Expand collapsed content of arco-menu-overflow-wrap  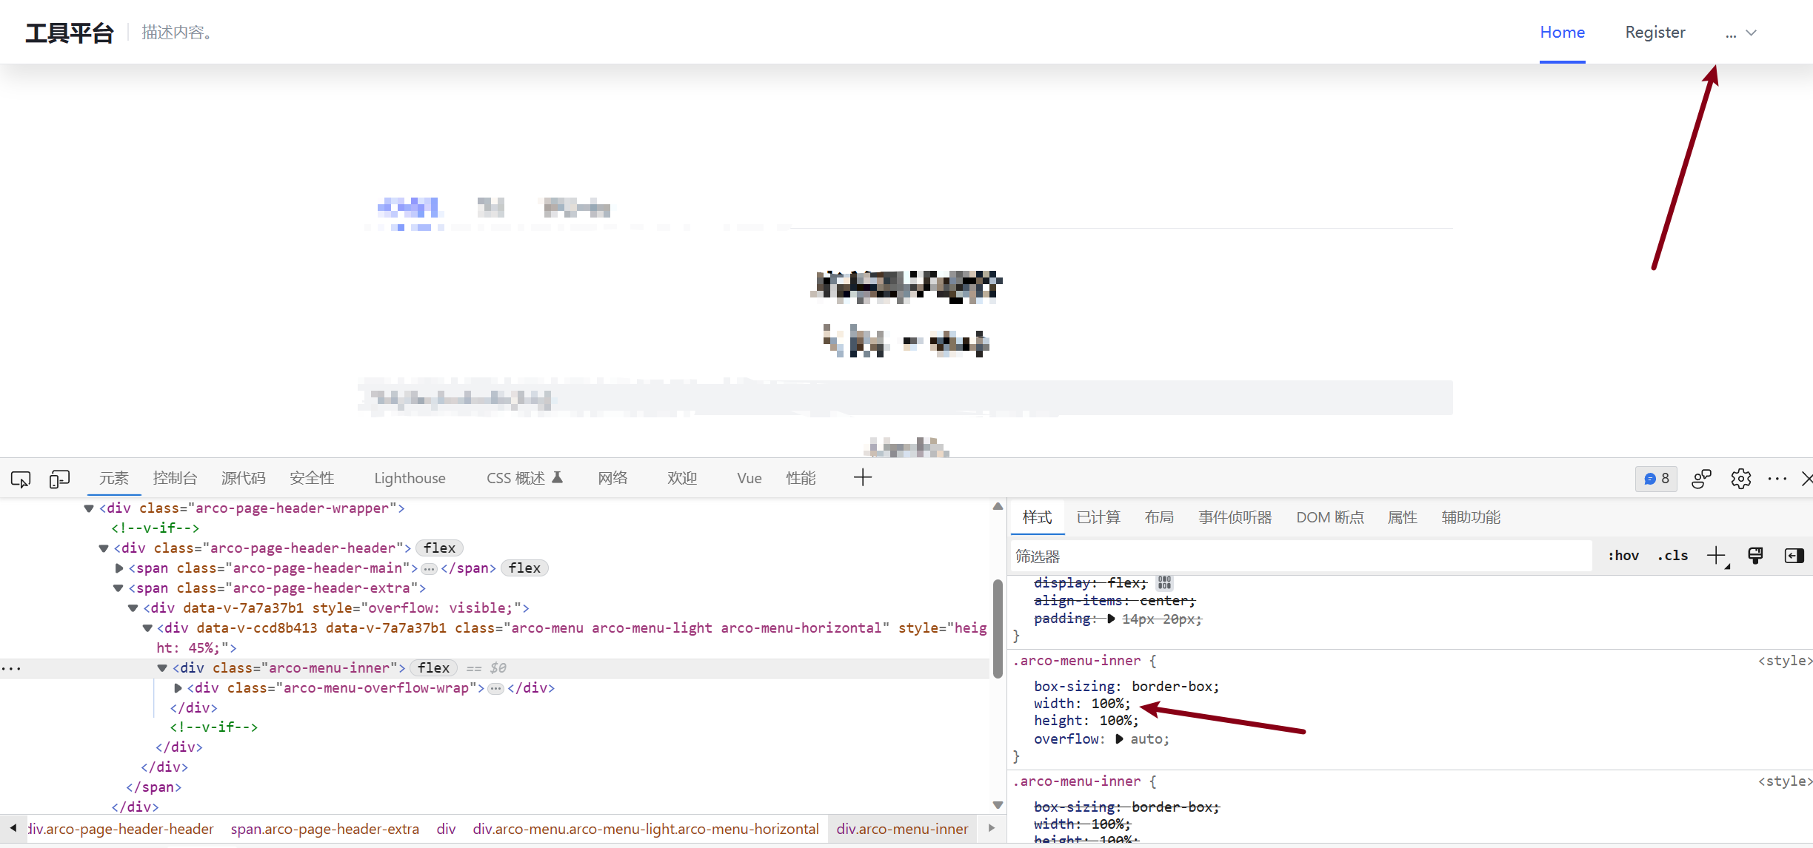point(496,688)
